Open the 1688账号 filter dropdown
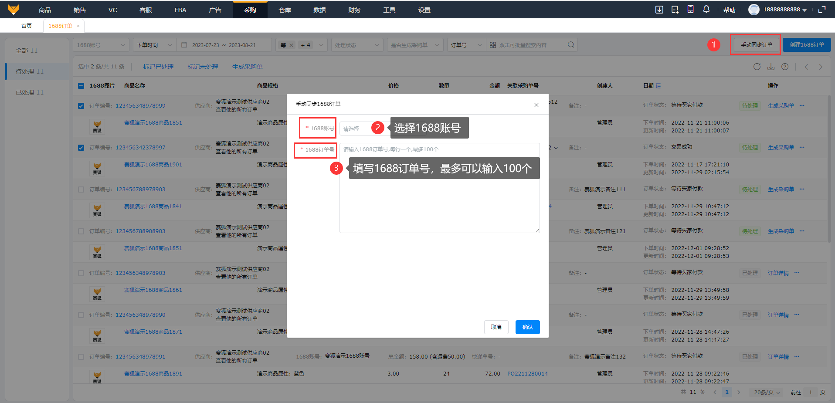835x403 pixels. coord(101,45)
